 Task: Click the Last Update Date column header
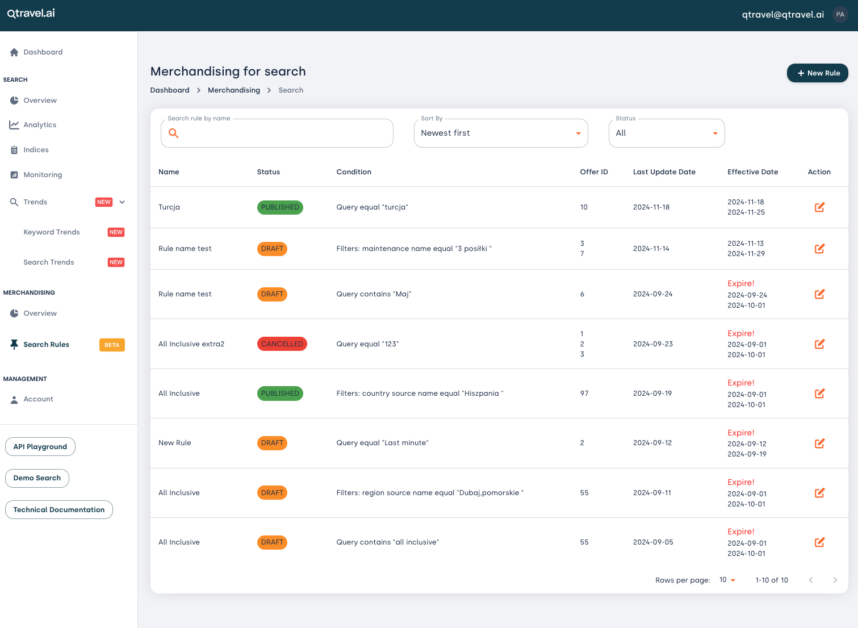point(664,172)
